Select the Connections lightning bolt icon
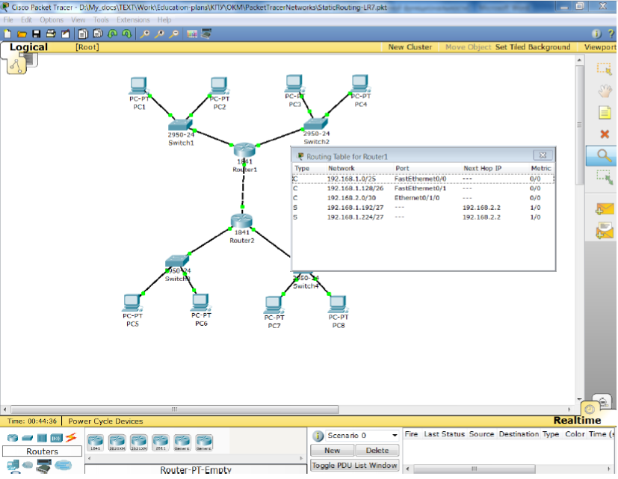 [71, 437]
